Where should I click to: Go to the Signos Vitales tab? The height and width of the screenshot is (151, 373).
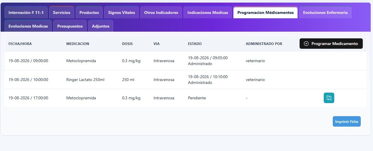tap(122, 12)
